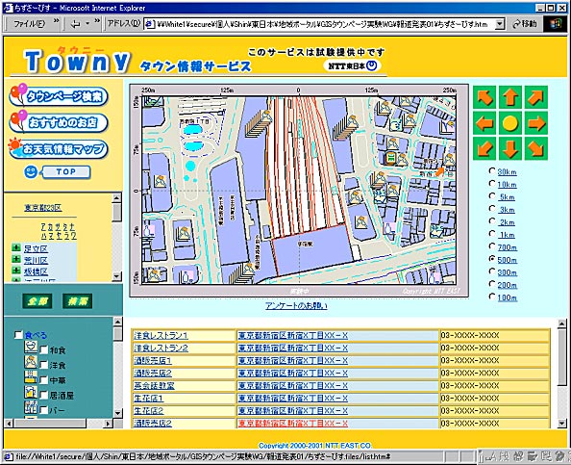
Task: Select the 30km scale radio button
Action: pos(492,171)
